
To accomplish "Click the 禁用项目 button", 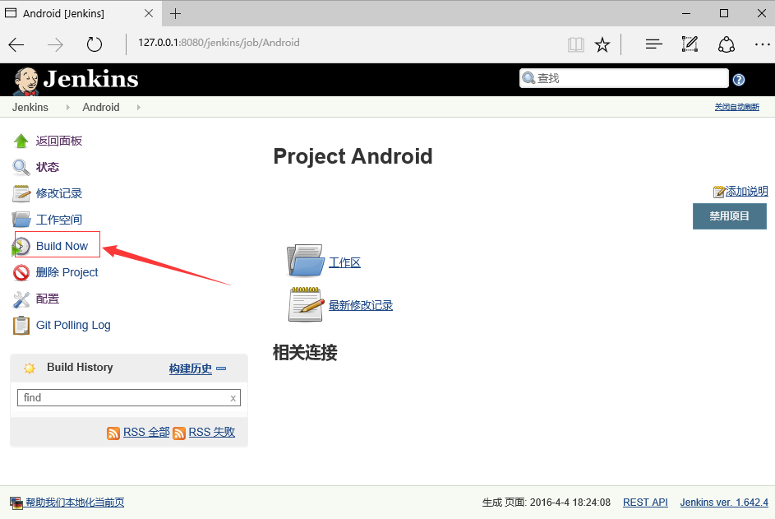I will click(x=730, y=216).
